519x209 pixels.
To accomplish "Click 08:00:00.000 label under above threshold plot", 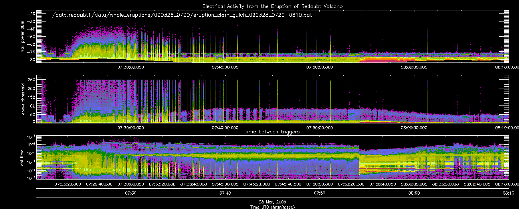I will (x=414, y=128).
